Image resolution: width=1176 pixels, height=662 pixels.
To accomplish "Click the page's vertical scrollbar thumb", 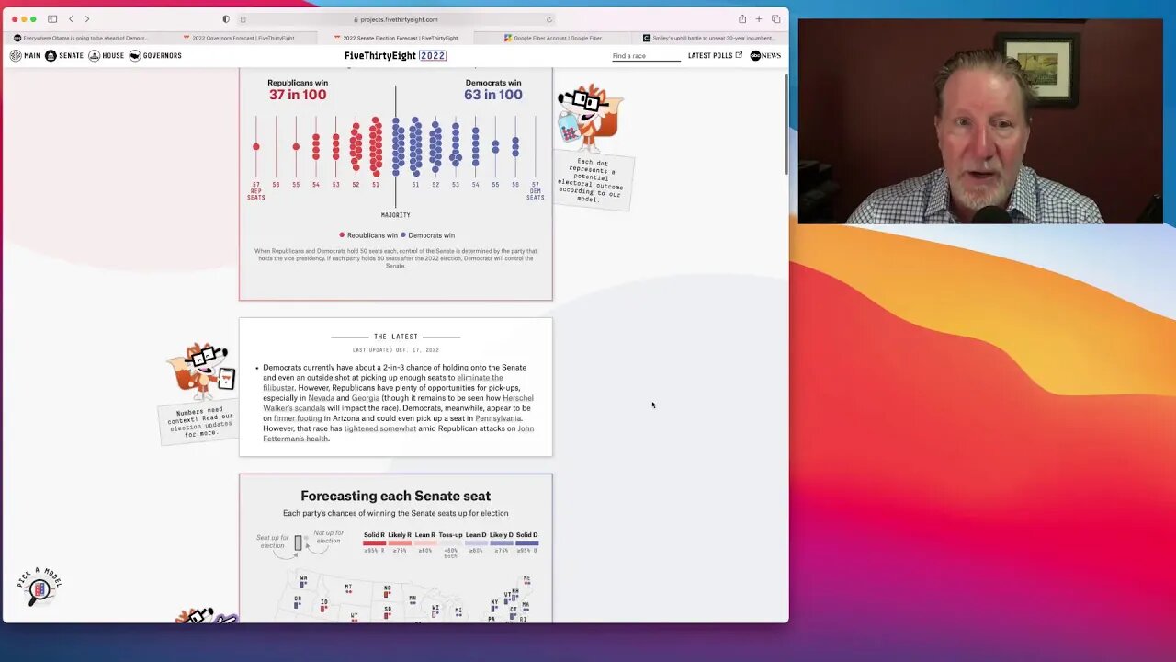I will click(x=786, y=124).
